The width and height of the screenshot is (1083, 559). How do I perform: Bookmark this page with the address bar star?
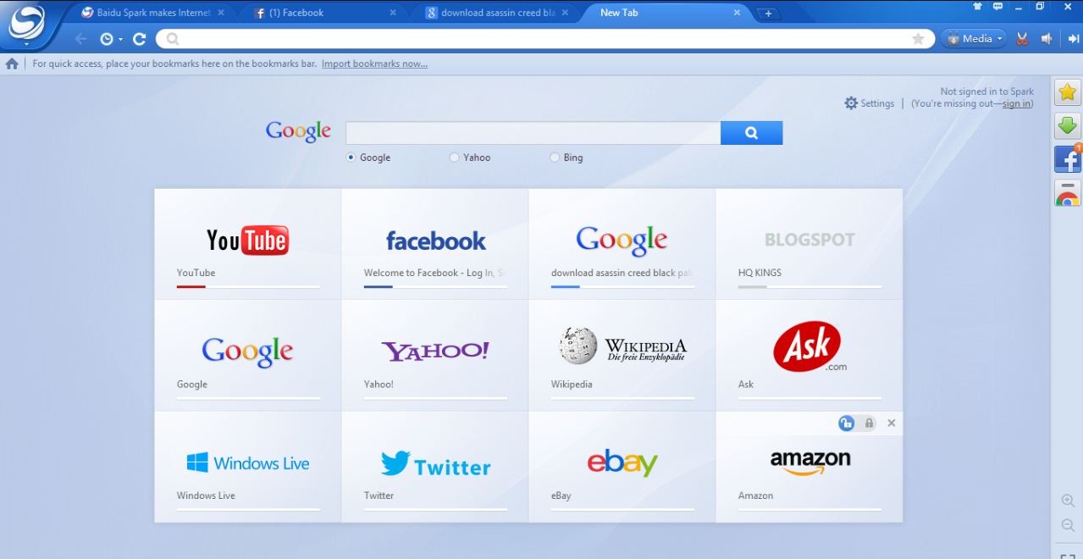click(x=918, y=39)
